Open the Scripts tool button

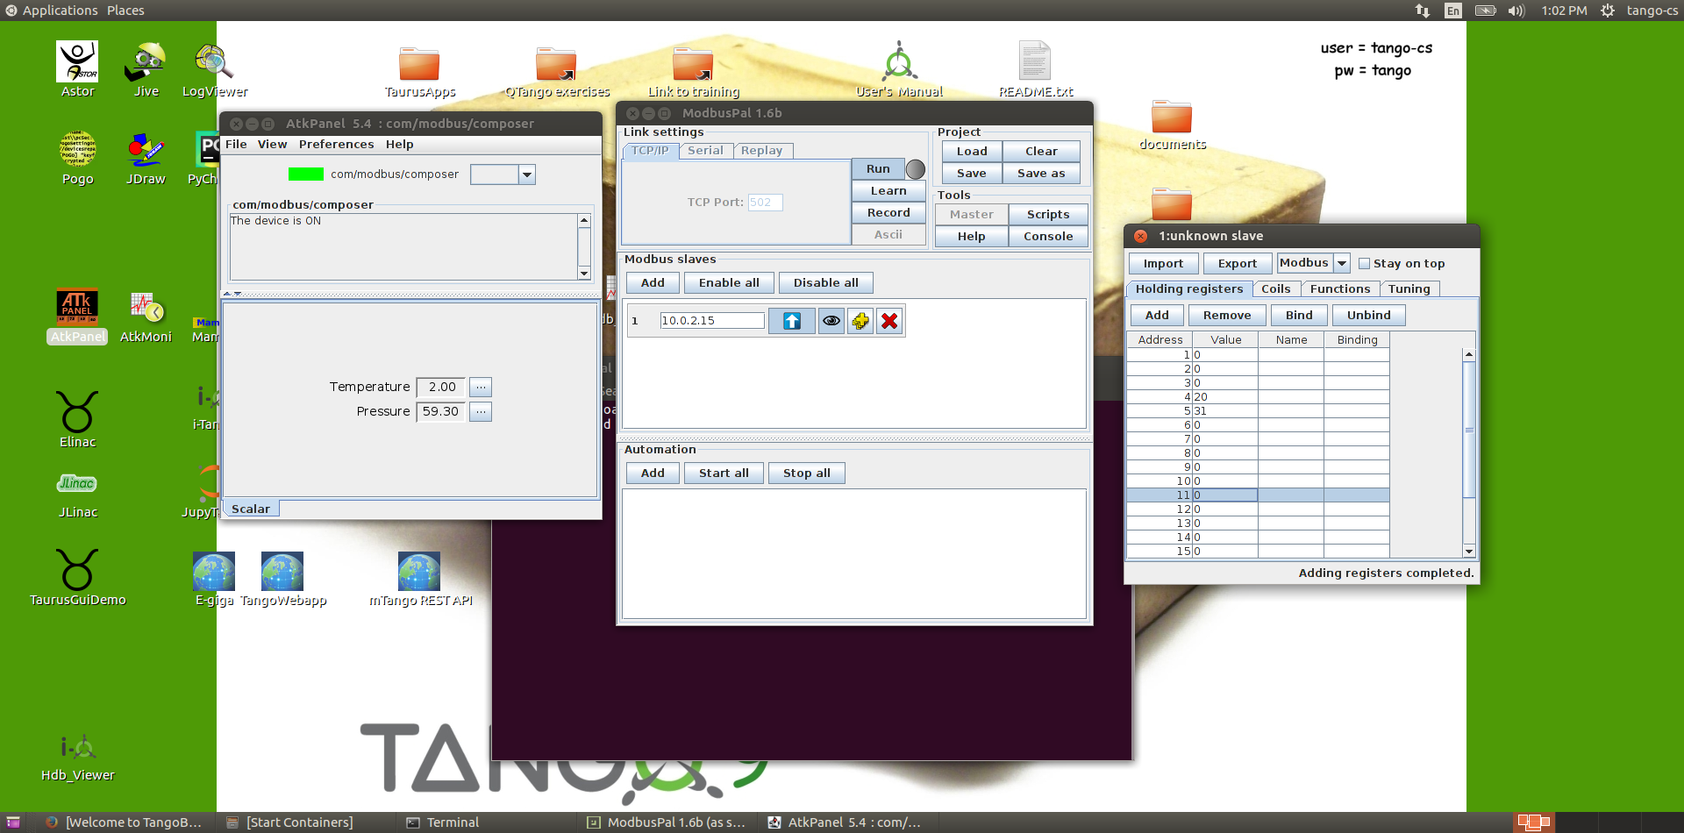pos(1048,215)
